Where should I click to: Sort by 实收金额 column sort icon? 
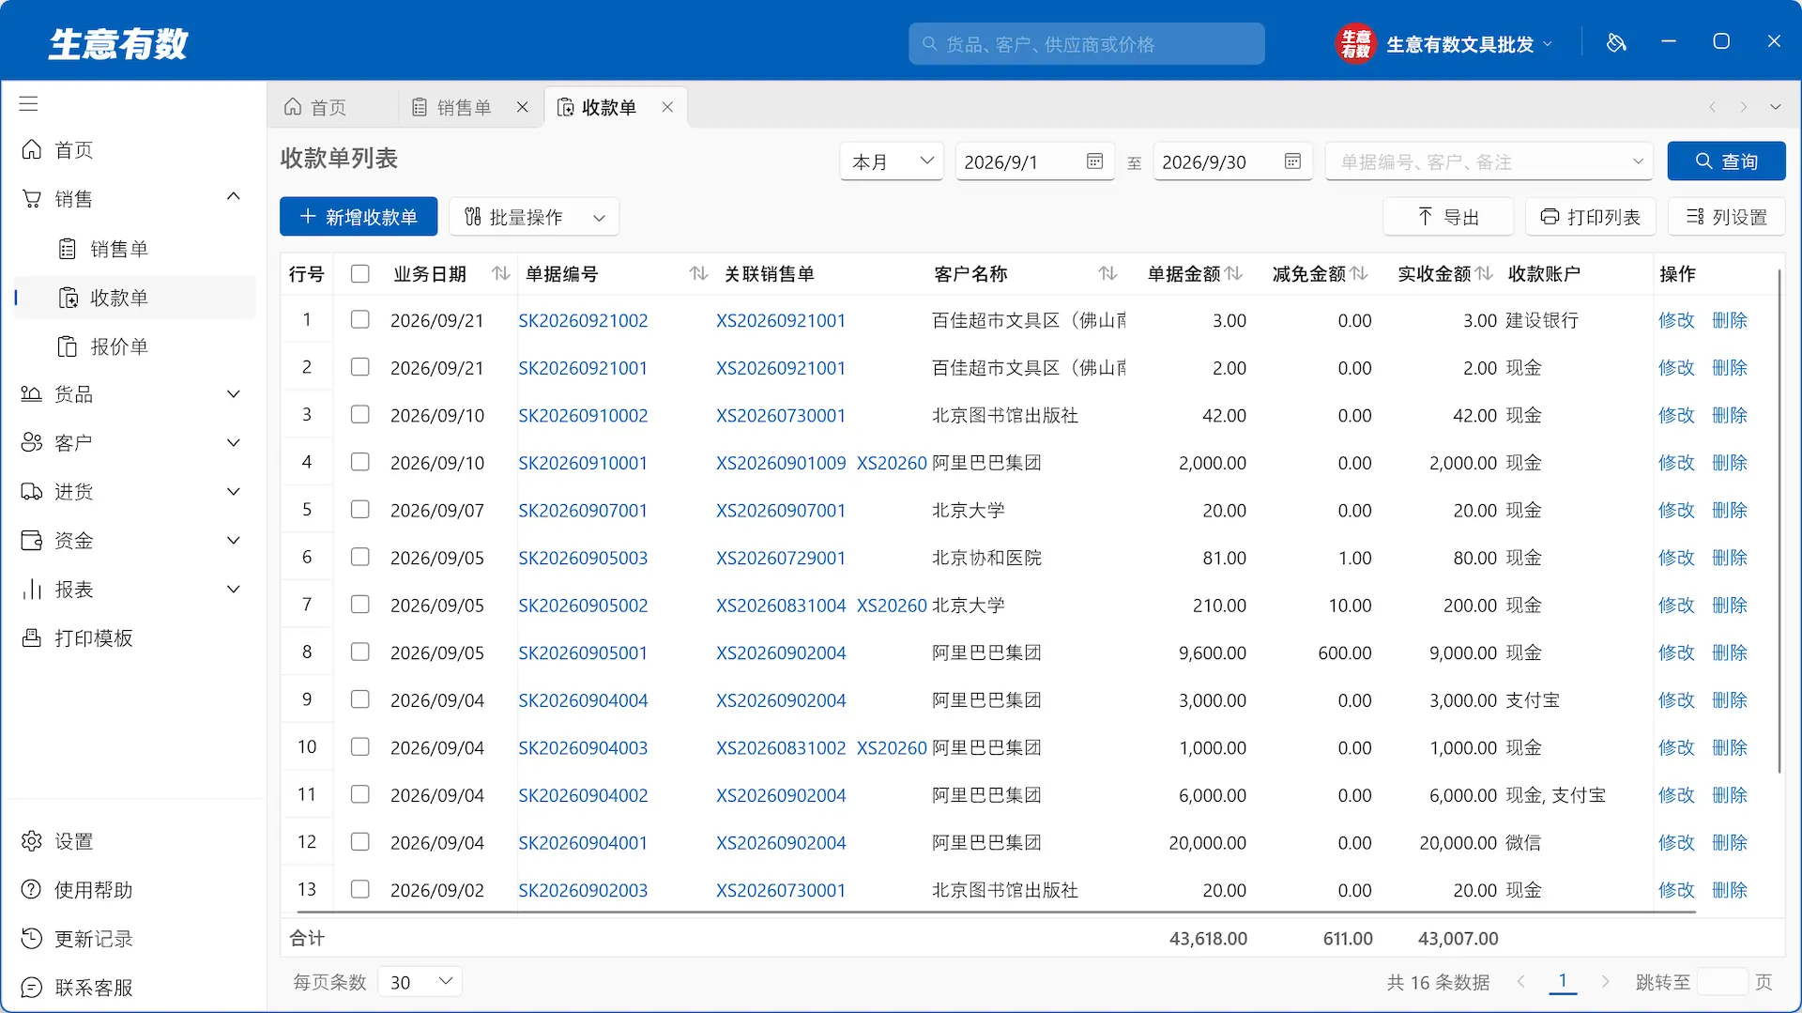pyautogui.click(x=1484, y=273)
